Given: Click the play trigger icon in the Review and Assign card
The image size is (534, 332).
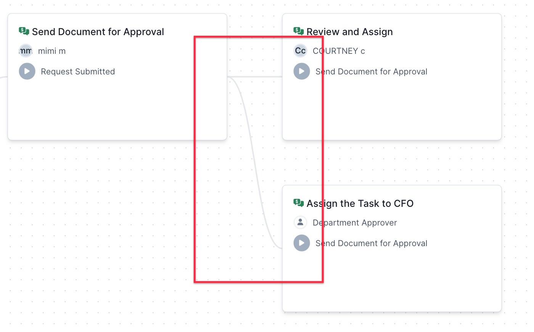Looking at the screenshot, I should 302,71.
